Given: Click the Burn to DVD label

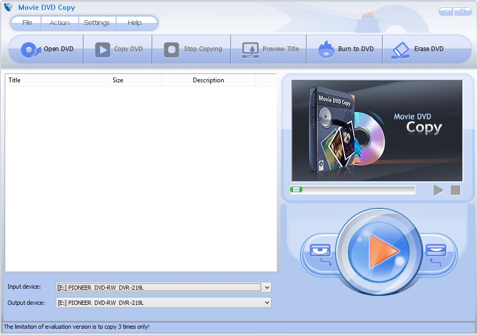Looking at the screenshot, I should point(356,49).
